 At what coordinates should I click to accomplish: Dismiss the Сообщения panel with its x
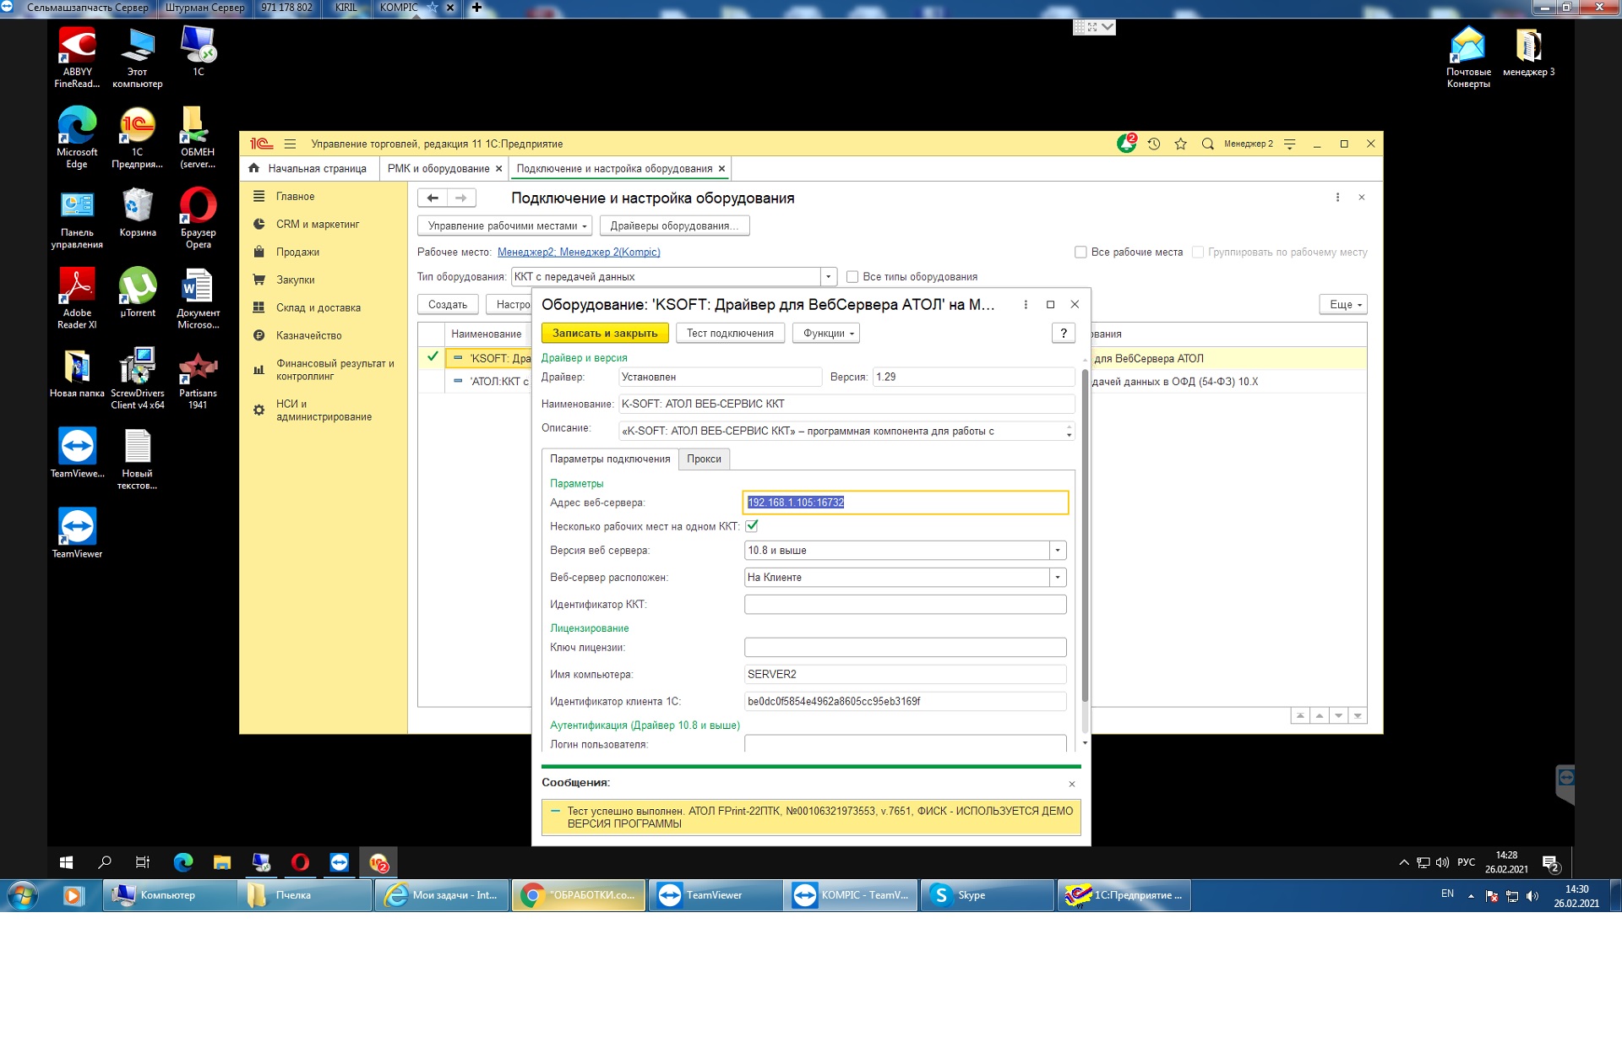(x=1072, y=784)
